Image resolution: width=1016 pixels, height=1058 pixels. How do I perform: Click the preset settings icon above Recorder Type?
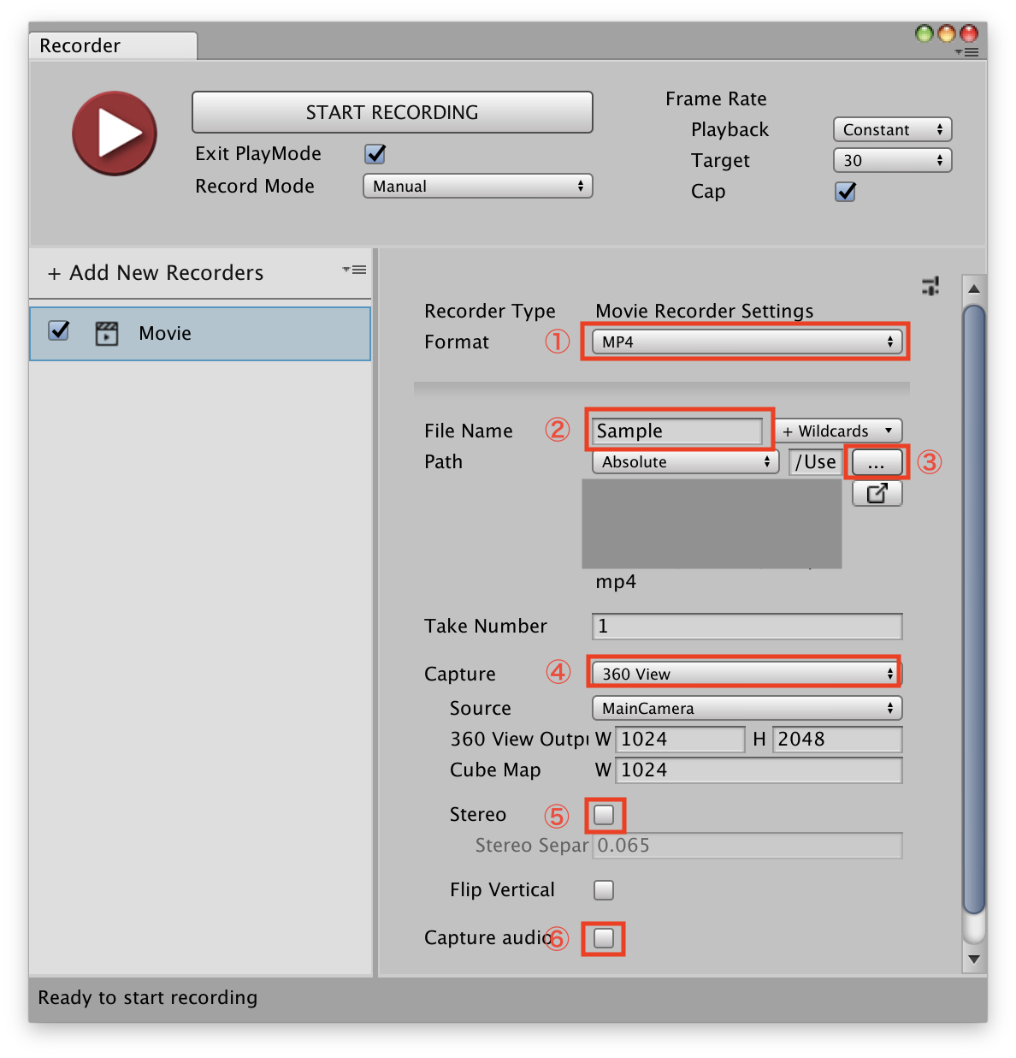coord(930,286)
